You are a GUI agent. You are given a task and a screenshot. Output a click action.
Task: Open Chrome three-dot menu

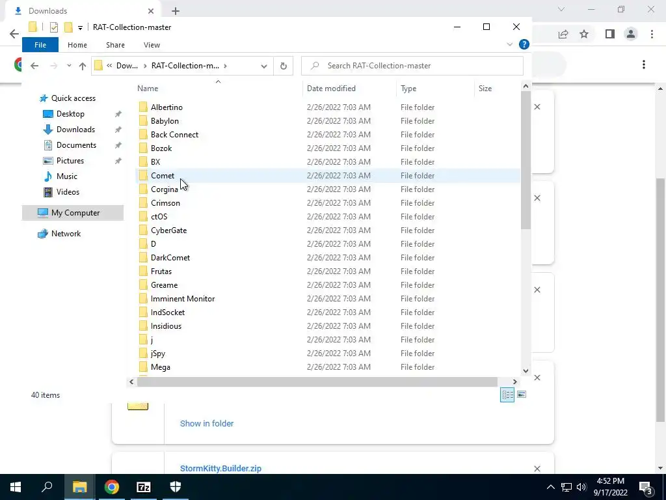coord(652,34)
